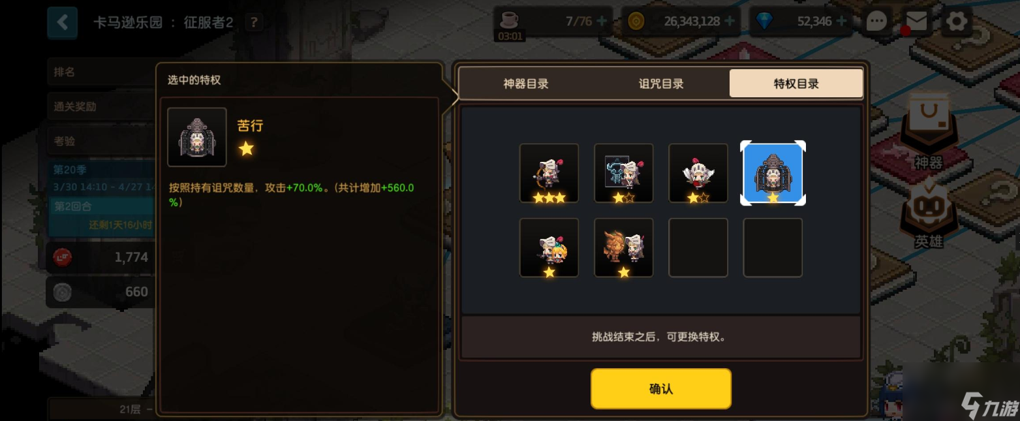Add blue gems with plus button

842,21
